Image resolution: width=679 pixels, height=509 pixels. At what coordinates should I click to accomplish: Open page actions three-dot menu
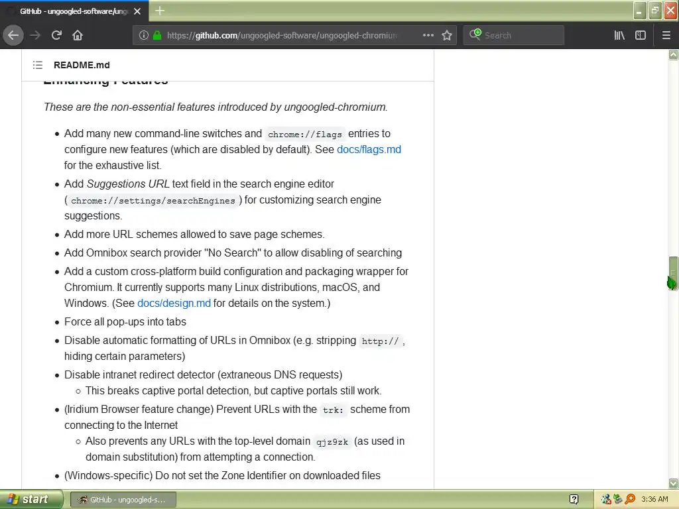(428, 35)
